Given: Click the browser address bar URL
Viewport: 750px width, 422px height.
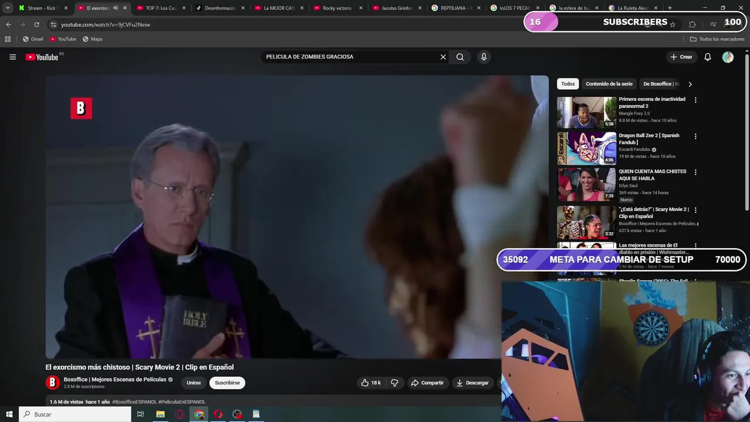Looking at the screenshot, I should coord(105,25).
